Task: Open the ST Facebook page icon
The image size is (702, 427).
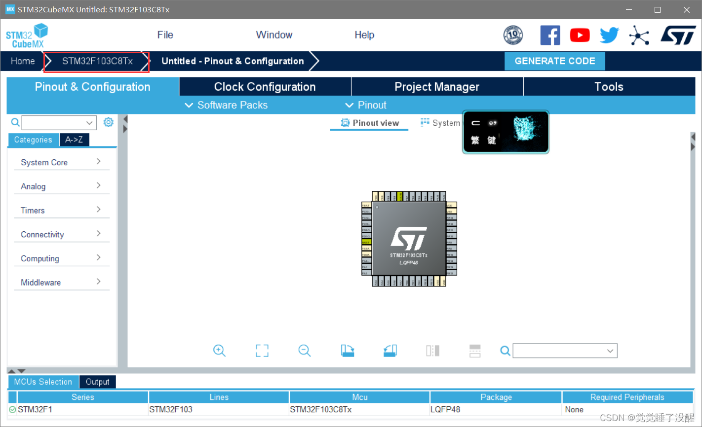Action: coord(550,36)
